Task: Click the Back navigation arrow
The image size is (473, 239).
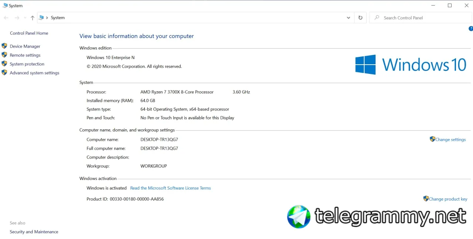Action: pos(6,18)
